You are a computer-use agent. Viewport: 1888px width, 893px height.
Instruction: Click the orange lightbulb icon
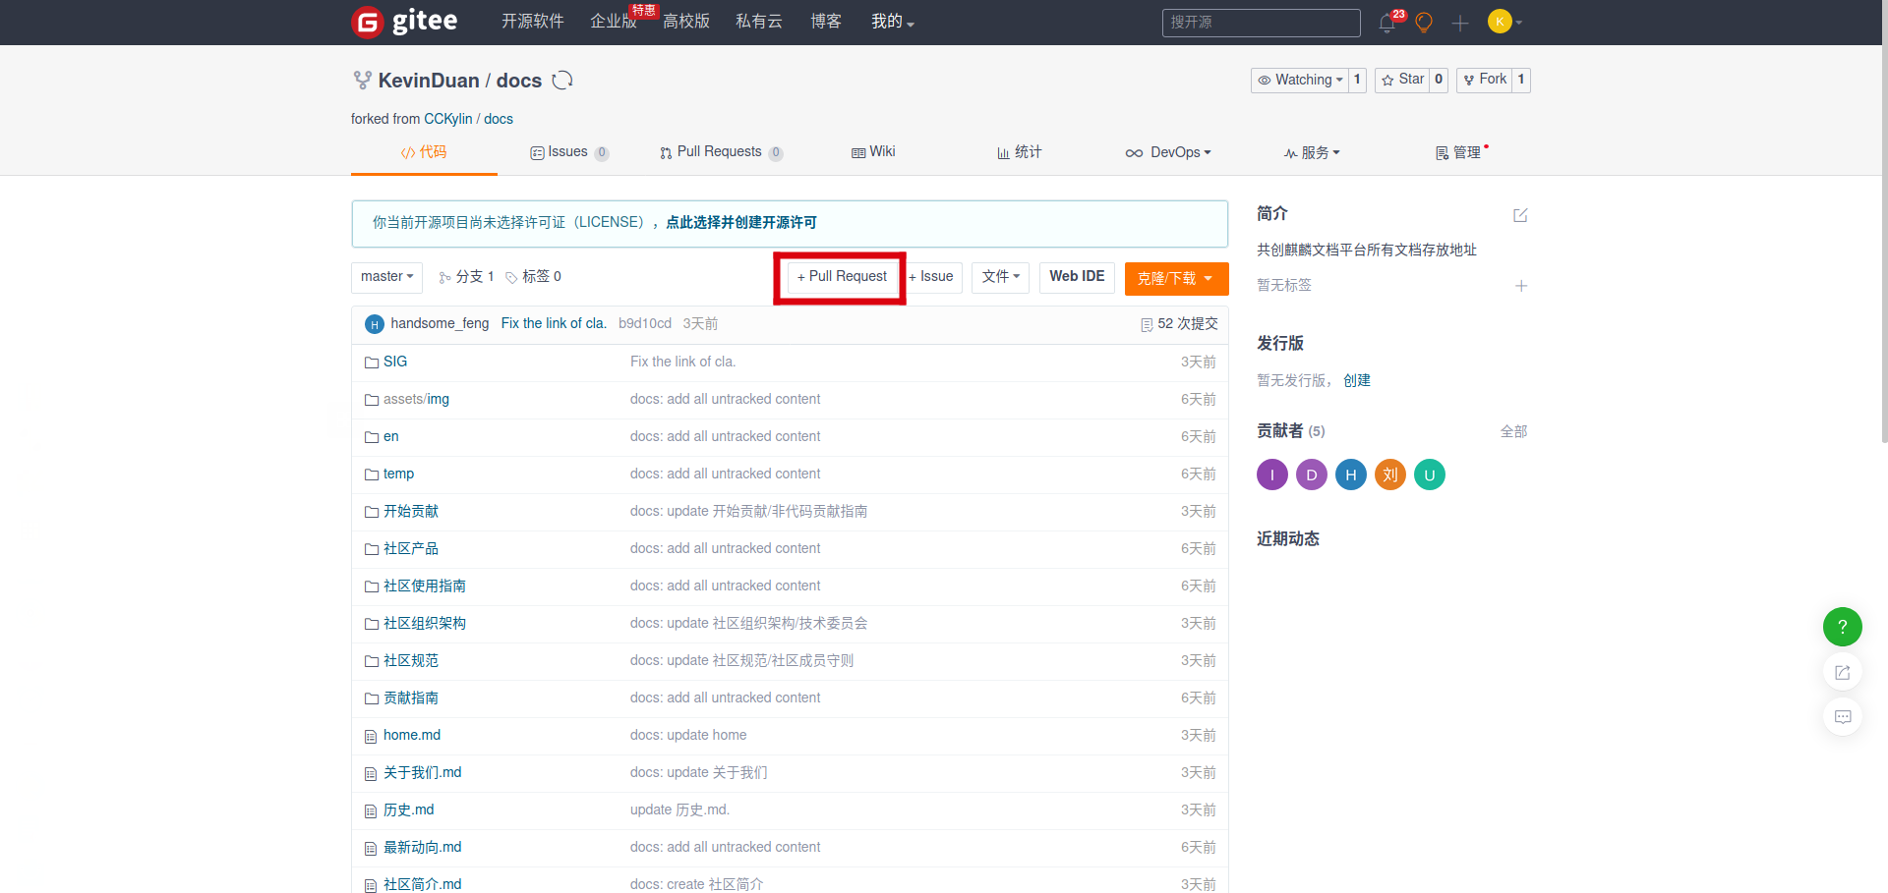click(1424, 23)
